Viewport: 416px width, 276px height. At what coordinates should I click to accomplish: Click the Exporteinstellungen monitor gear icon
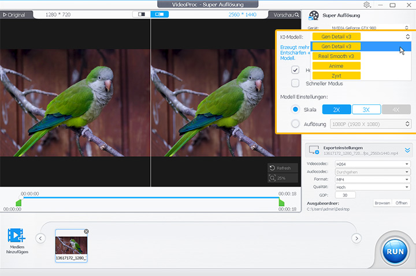point(314,150)
